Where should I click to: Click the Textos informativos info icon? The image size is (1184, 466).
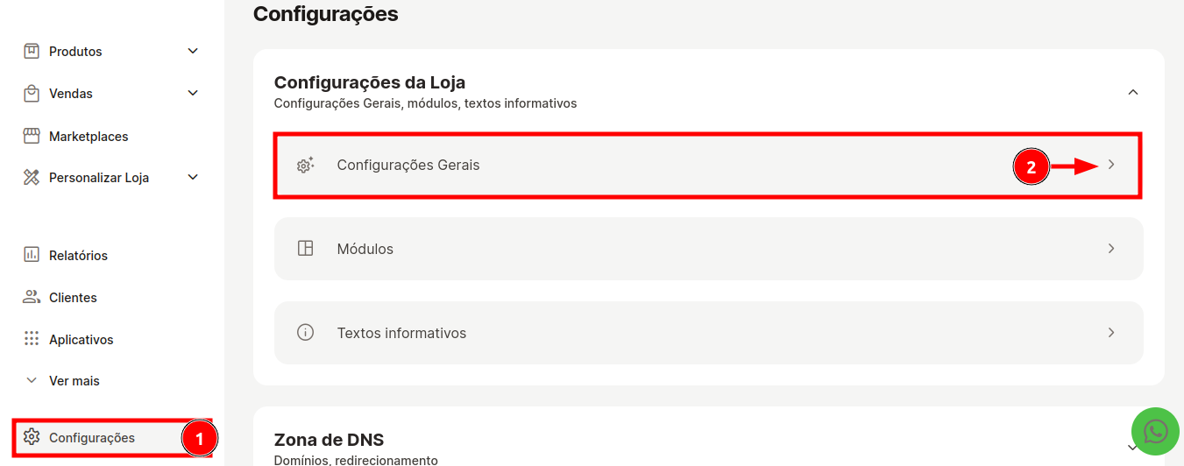coord(305,333)
